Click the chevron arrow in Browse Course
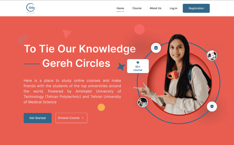Viewport: 234px width, 145px height. pos(83,118)
